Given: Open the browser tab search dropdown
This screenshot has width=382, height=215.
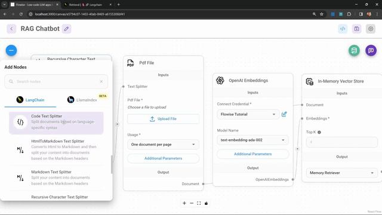Looking at the screenshot, I should (x=4, y=5).
